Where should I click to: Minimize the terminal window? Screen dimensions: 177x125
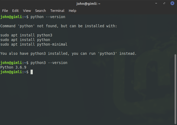point(156,3)
